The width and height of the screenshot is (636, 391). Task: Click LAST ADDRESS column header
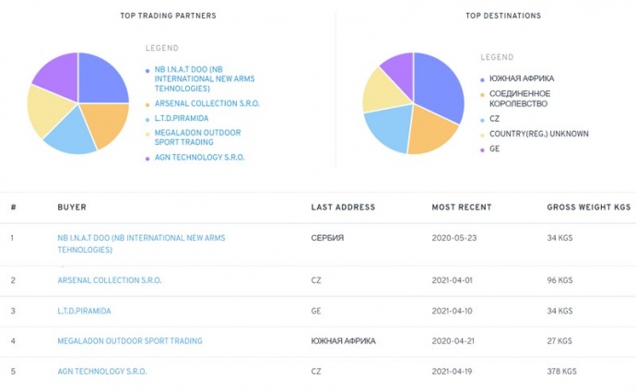(x=343, y=207)
